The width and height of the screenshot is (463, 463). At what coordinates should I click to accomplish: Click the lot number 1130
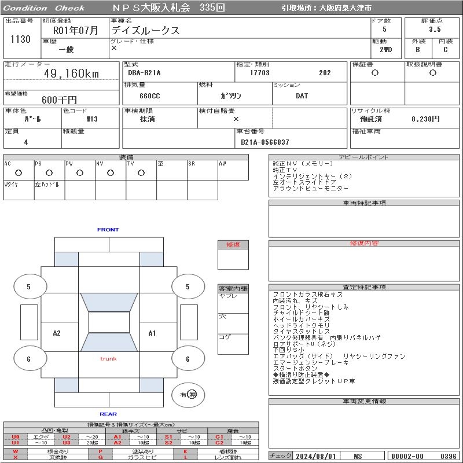point(20,39)
